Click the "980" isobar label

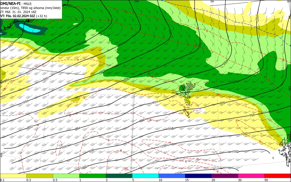[x=10, y=45]
